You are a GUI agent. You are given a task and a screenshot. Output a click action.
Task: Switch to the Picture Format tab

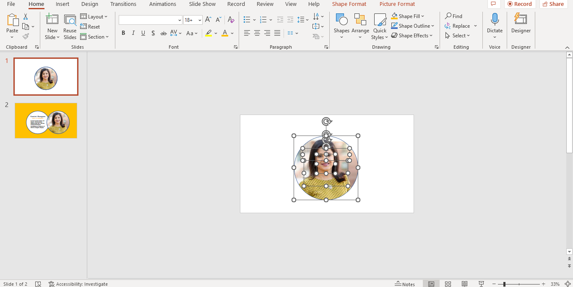397,4
